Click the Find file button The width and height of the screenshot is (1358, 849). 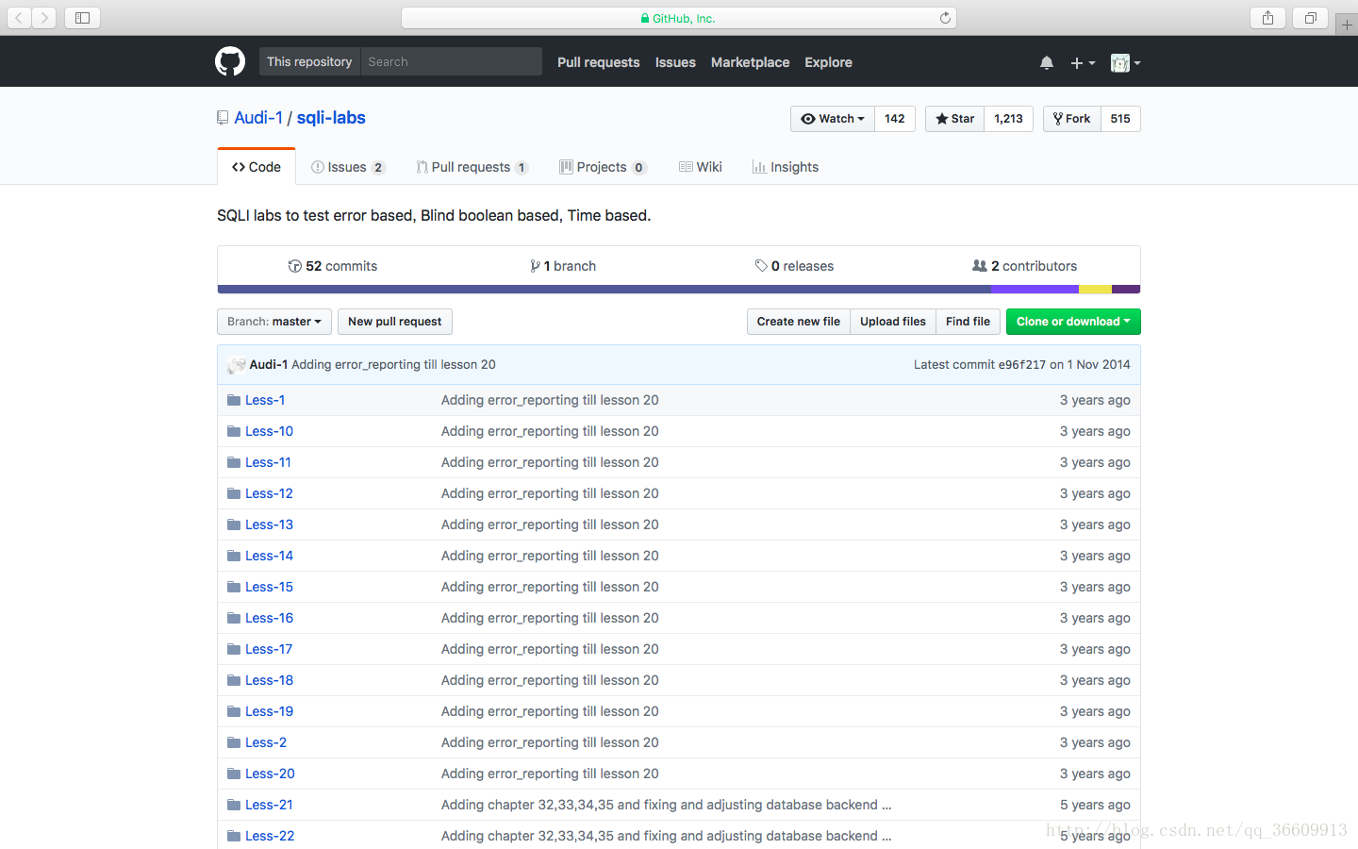pyautogui.click(x=968, y=322)
